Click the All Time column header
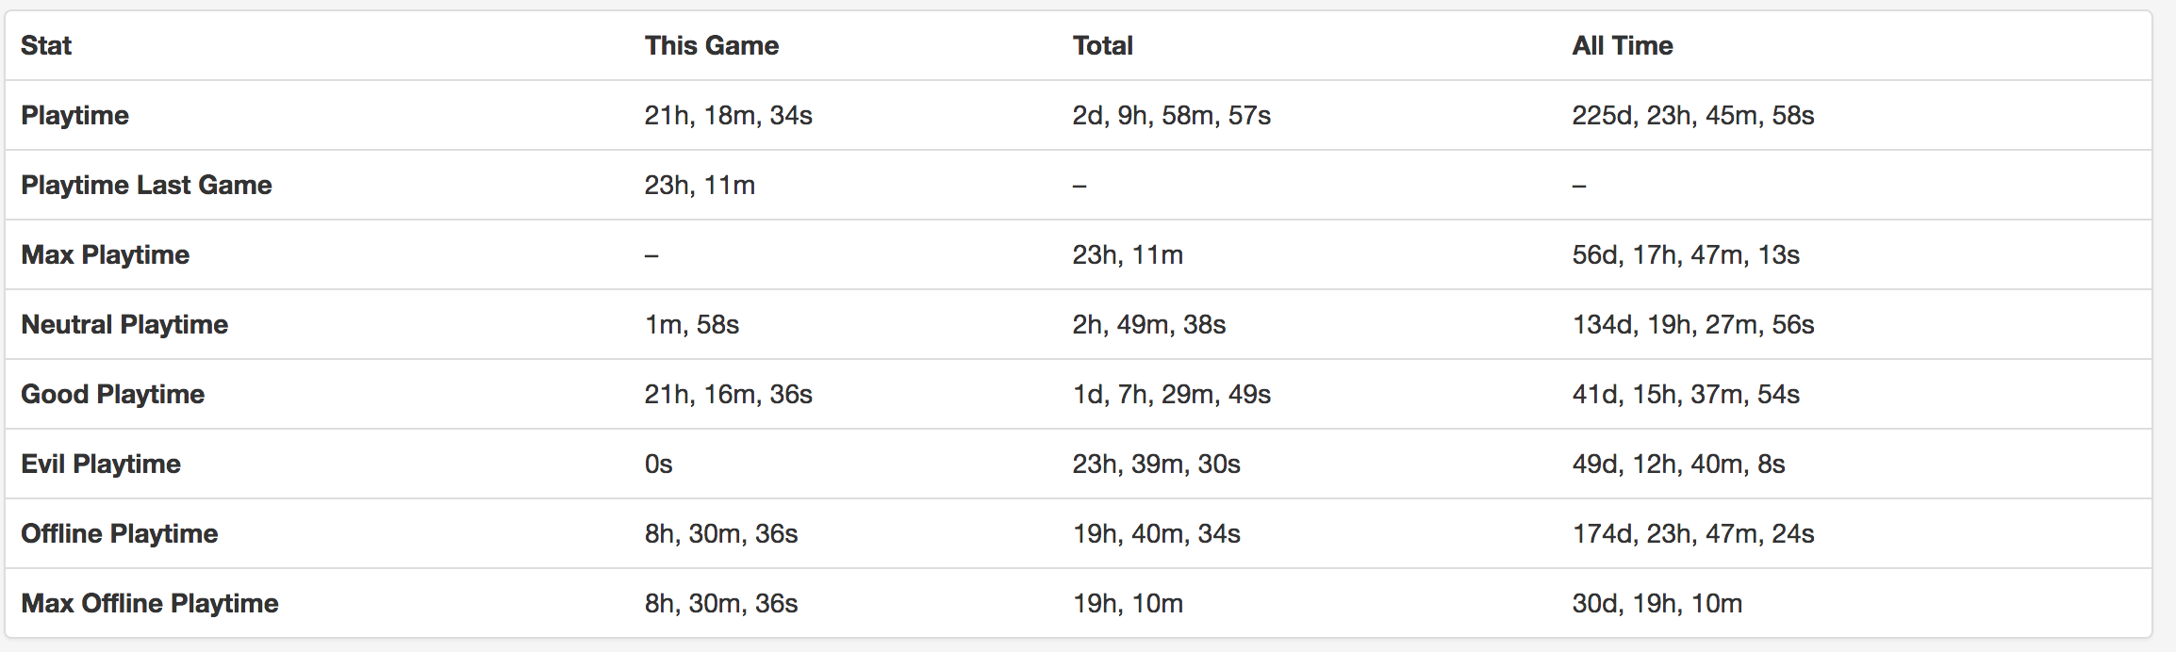This screenshot has width=2176, height=652. pyautogui.click(x=1623, y=45)
